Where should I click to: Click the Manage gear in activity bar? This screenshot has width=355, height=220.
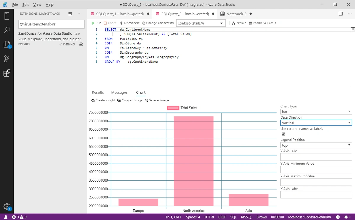7,206
